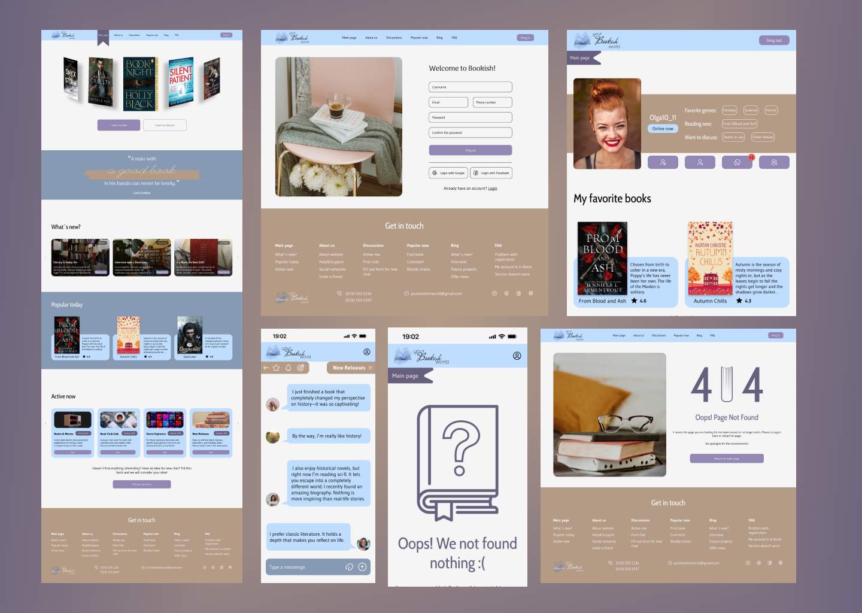This screenshot has height=613, width=862.
Task: Click Sing out on the profile page
Action: coord(774,40)
